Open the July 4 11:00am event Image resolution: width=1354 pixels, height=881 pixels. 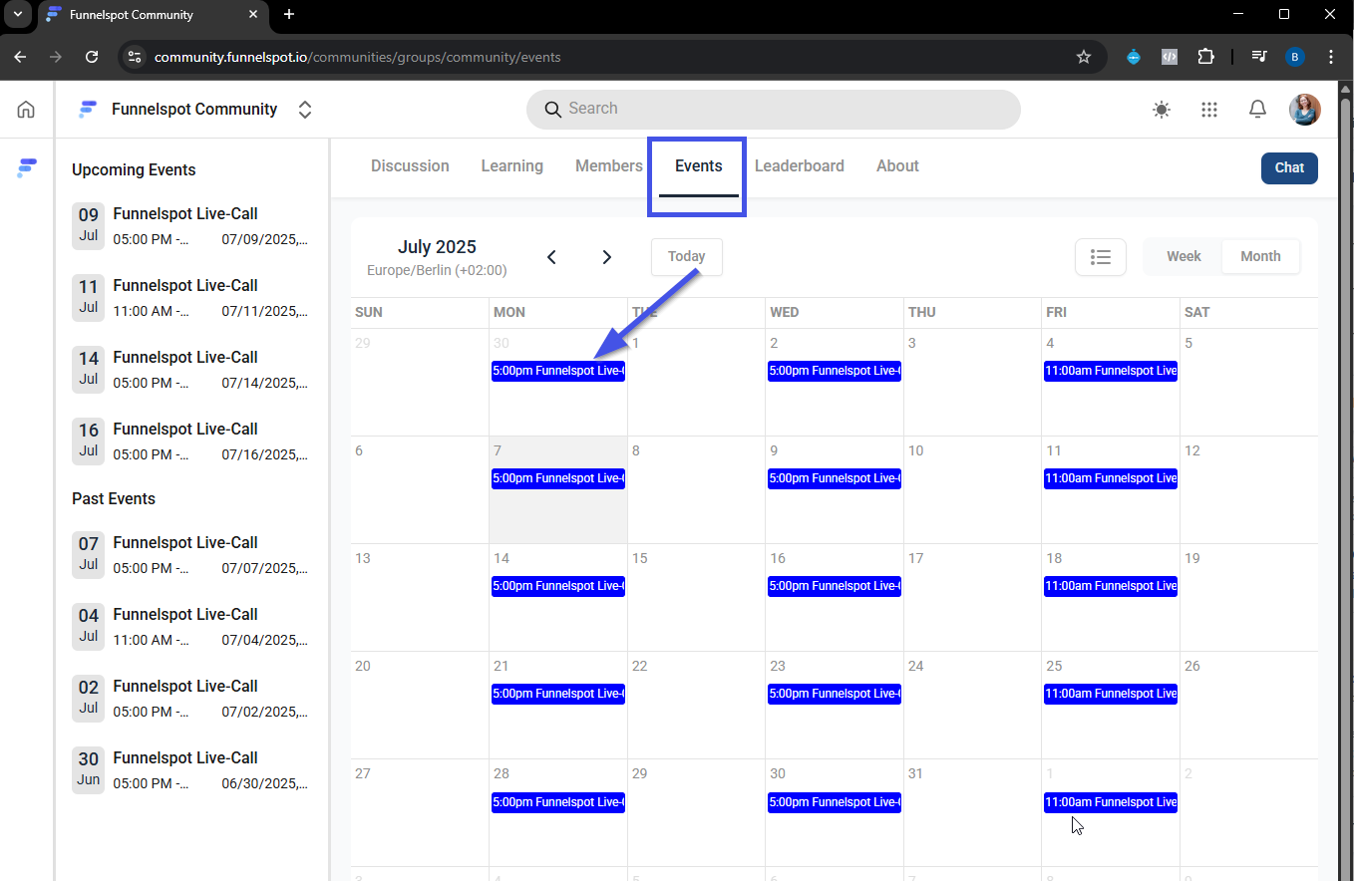point(1111,371)
